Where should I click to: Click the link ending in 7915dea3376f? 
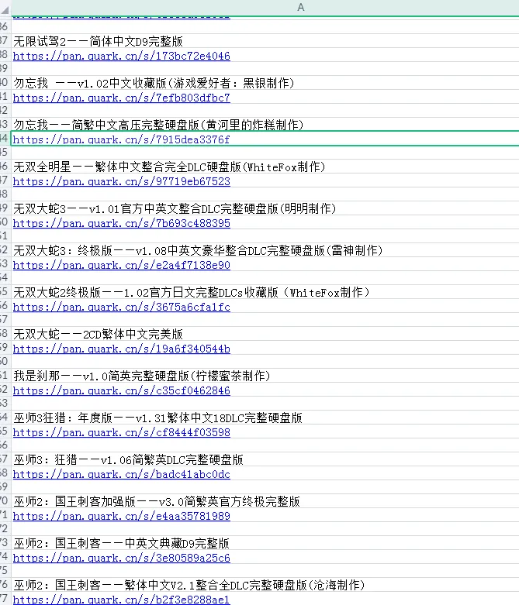(x=121, y=139)
